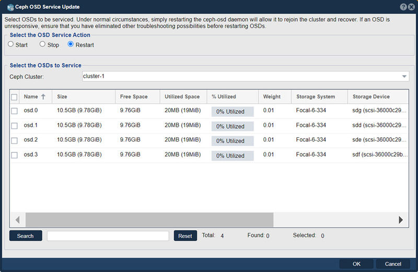418x272 pixels.
Task: Close the Ceph OSD Service Update dialog
Action: tap(412, 7)
